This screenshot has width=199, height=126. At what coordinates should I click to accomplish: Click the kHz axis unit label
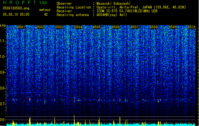click(3, 26)
